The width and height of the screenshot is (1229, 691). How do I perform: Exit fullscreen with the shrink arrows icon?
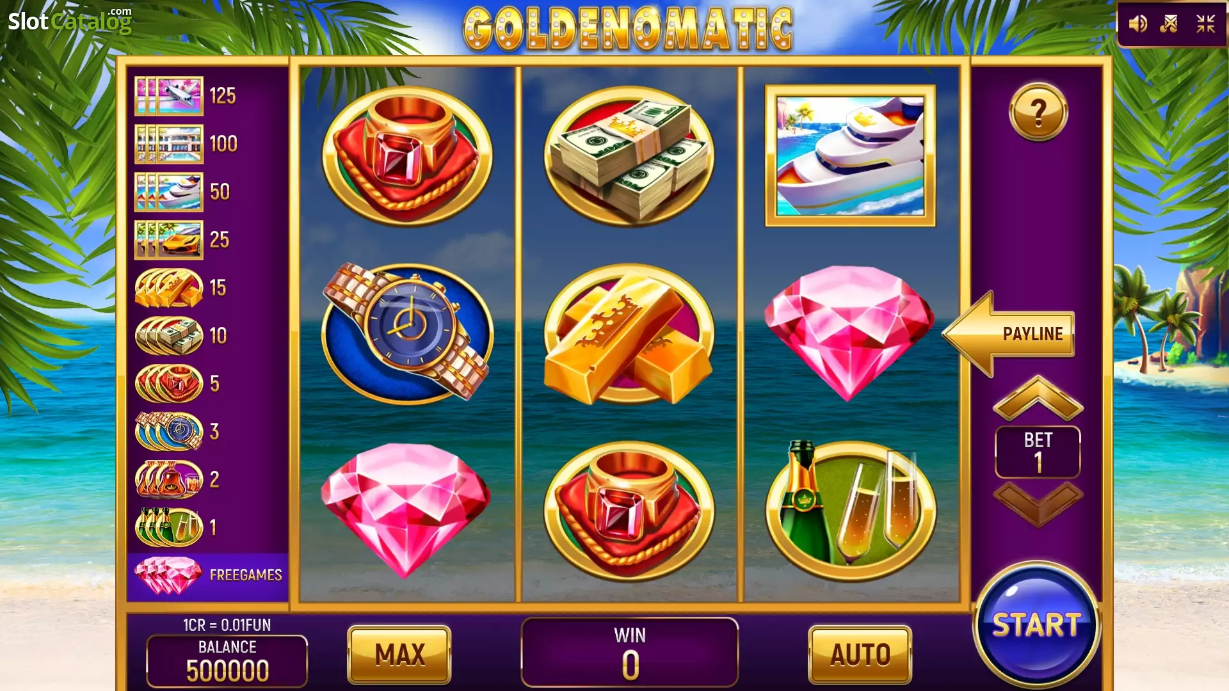click(1205, 24)
